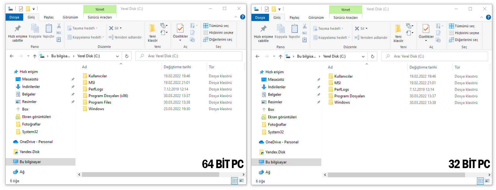
Task: Open the Görünüm tab in 64 BİT PC window
Action: coord(70,17)
